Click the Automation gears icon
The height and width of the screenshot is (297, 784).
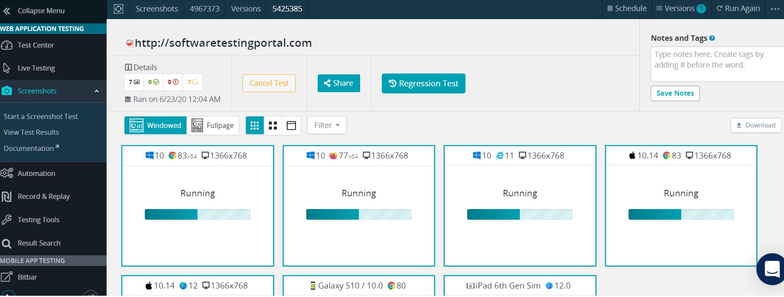click(x=7, y=173)
